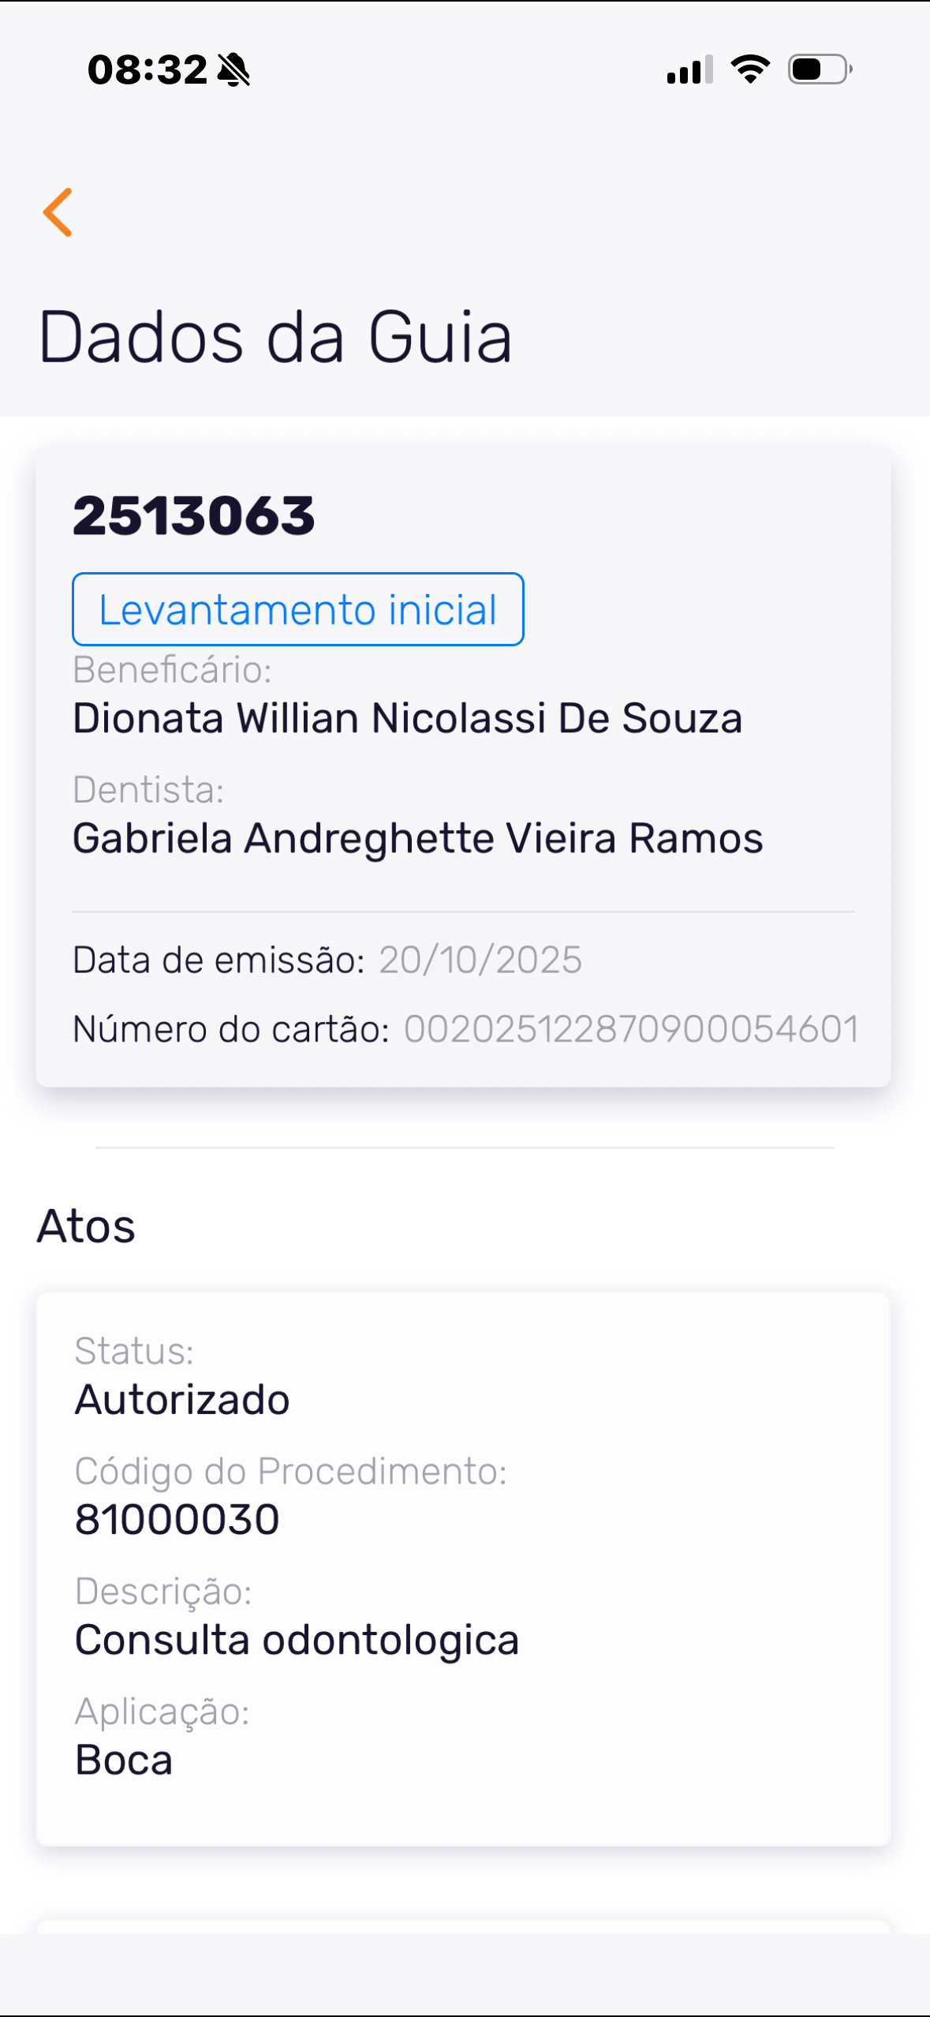Screen dimensions: 930x2017
Task: Tap the Consulta odontologica description
Action: point(297,1640)
